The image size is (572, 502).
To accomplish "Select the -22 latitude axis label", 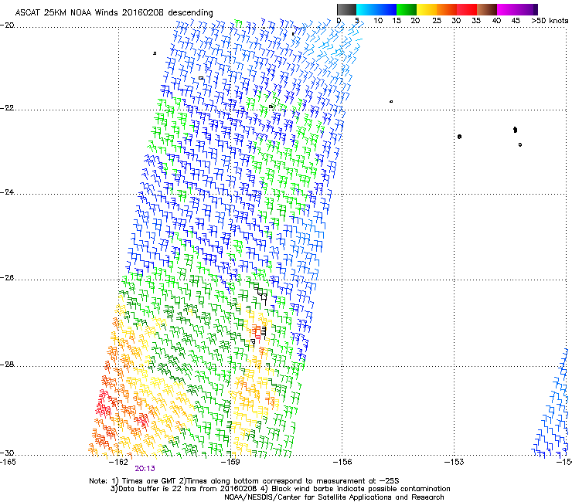I will coord(7,108).
